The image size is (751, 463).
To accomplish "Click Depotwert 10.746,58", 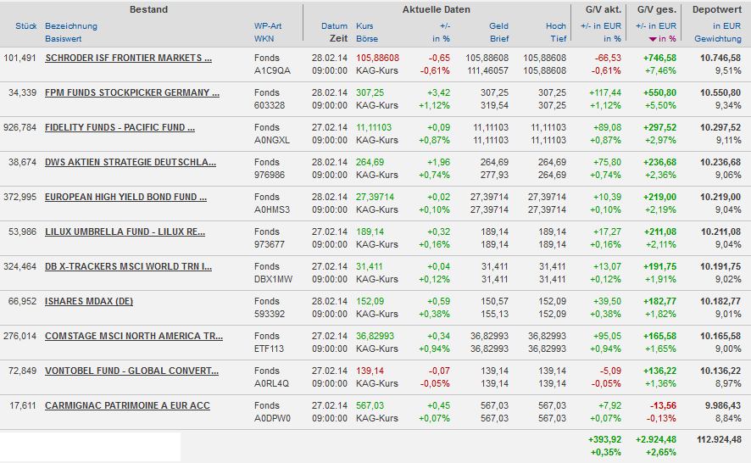I will [720, 58].
